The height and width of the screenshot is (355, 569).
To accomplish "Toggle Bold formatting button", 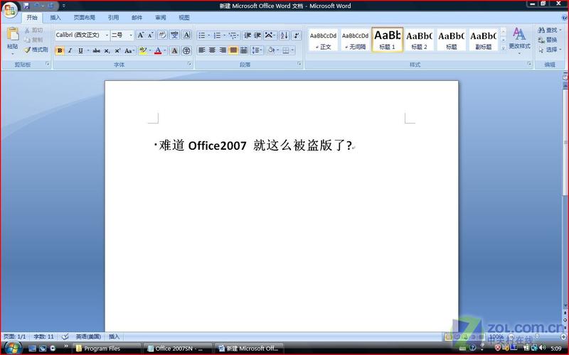I will [x=60, y=50].
